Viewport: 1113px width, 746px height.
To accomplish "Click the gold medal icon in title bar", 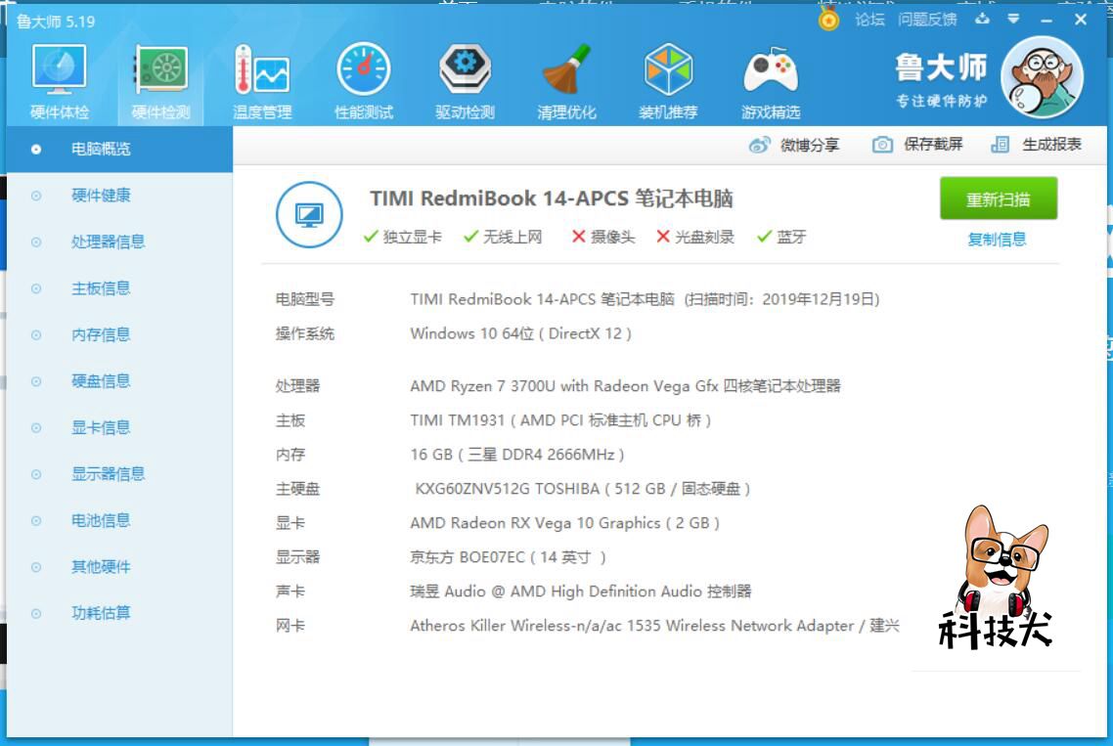I will tap(827, 19).
